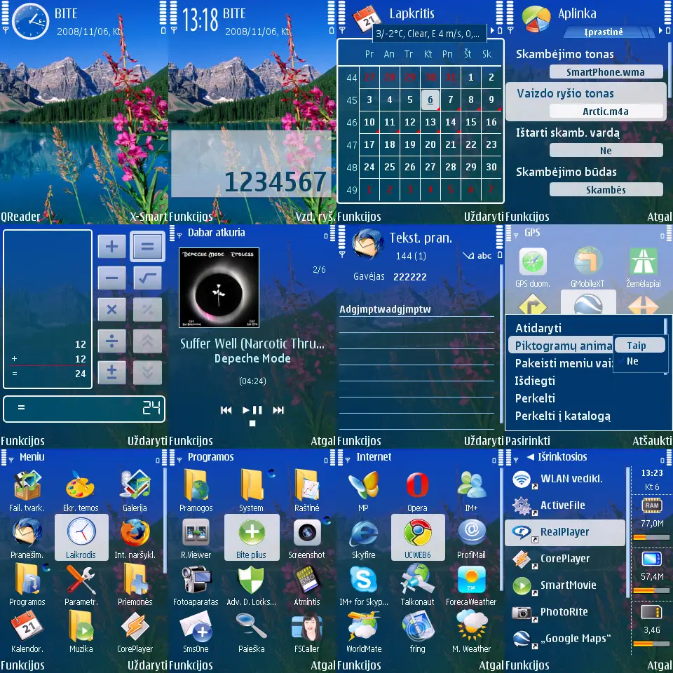Skip to next track in player
Image resolution: width=673 pixels, height=673 pixels.
[x=278, y=410]
